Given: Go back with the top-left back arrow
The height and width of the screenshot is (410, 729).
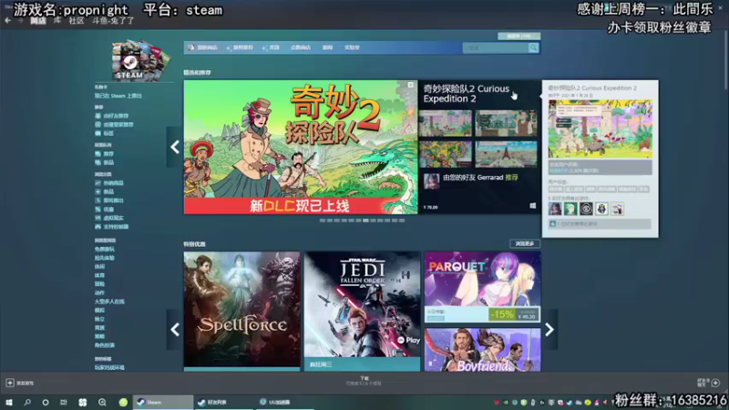Looking at the screenshot, I should point(8,20).
